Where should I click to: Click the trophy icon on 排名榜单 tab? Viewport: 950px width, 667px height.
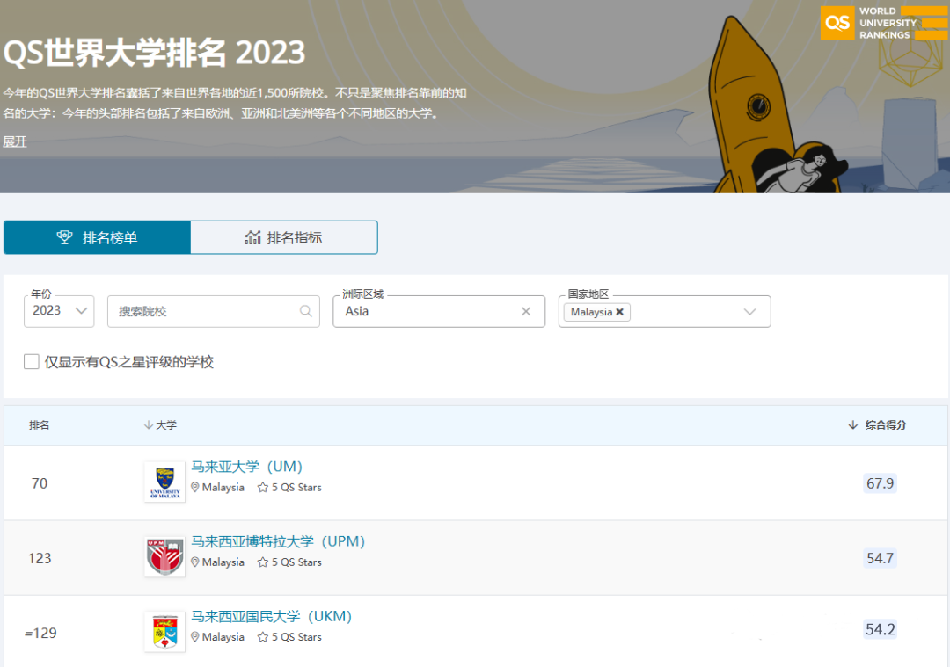click(63, 236)
